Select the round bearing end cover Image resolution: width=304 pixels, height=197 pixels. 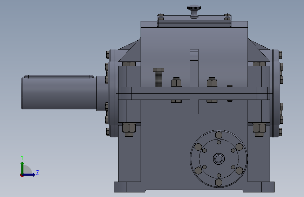coord(219,158)
